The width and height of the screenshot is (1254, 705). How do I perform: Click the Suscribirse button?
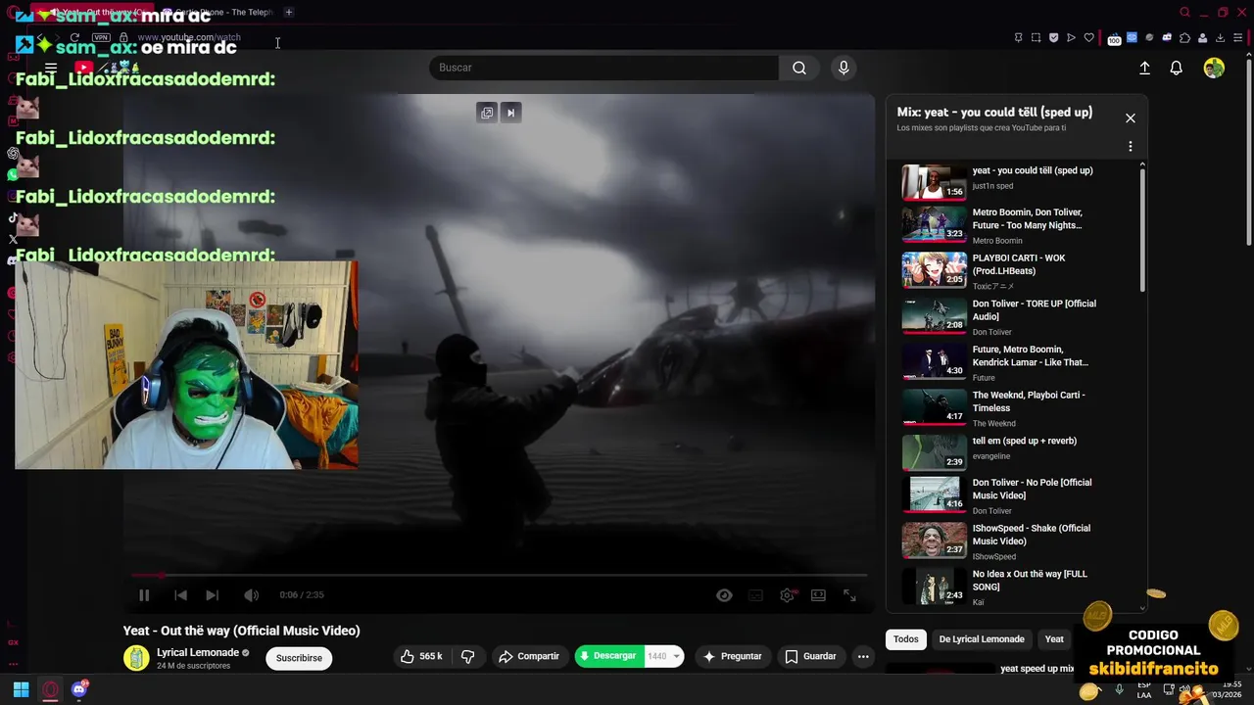coord(299,658)
